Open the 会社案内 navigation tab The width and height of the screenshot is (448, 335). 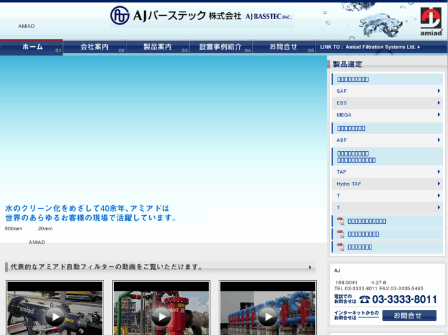click(x=94, y=47)
